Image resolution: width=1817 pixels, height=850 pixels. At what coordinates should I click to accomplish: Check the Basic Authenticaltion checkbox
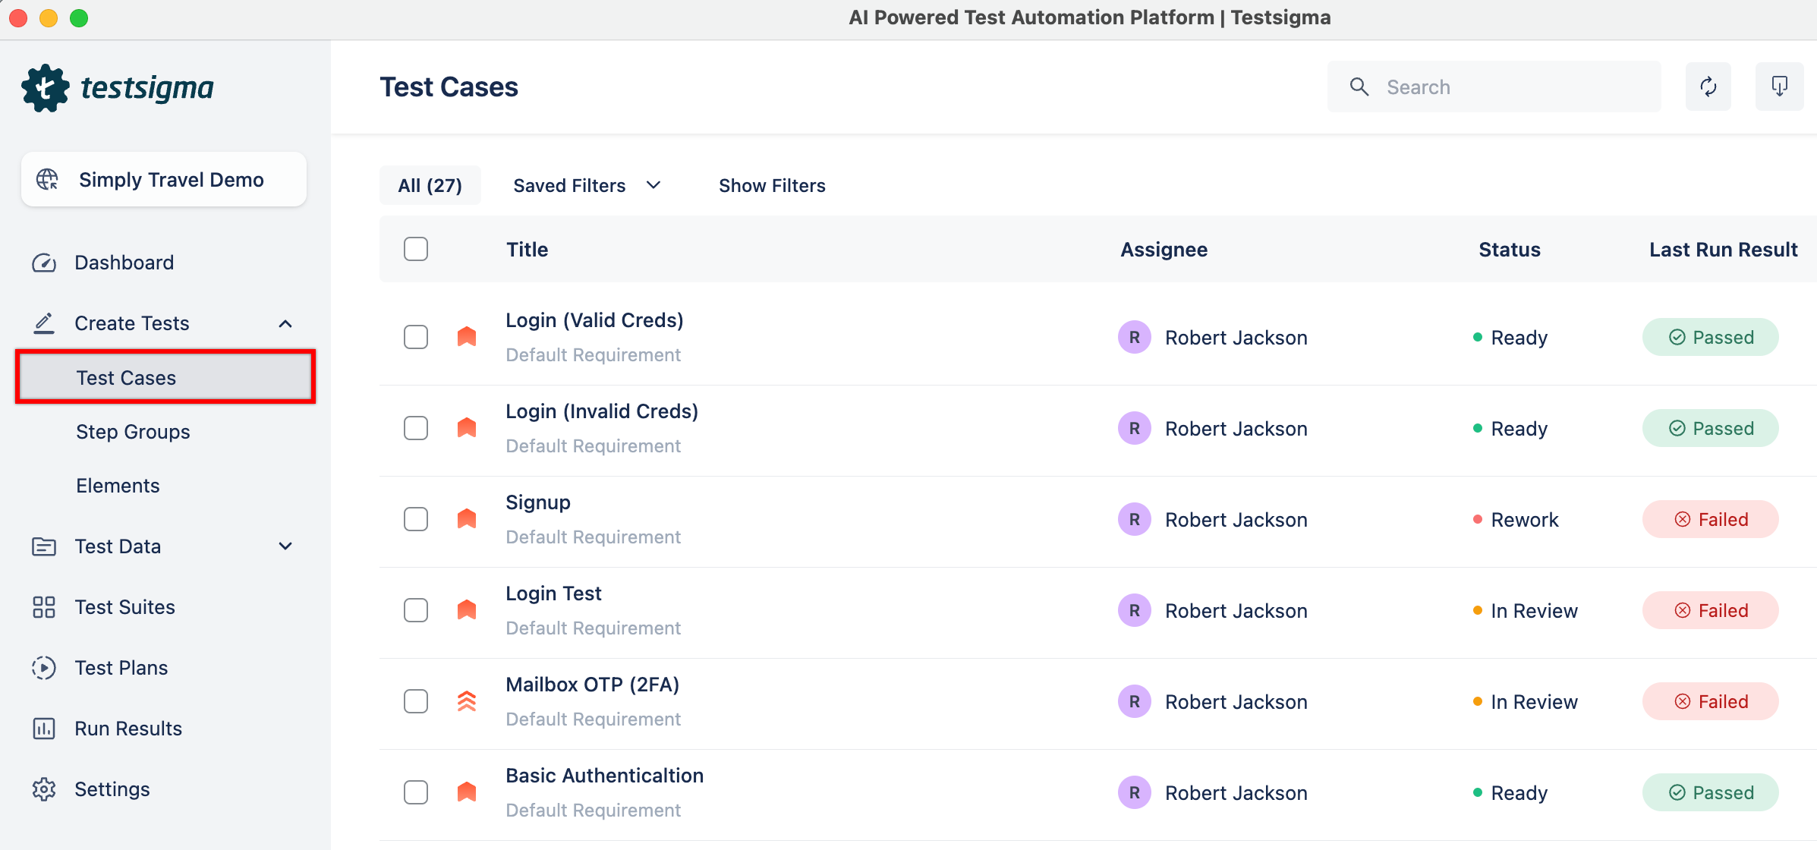pos(416,792)
